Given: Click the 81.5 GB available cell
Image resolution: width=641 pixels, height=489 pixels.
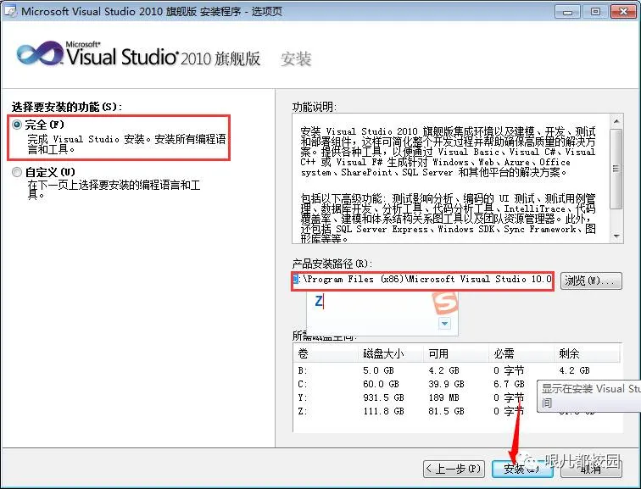Looking at the screenshot, I should [x=446, y=411].
